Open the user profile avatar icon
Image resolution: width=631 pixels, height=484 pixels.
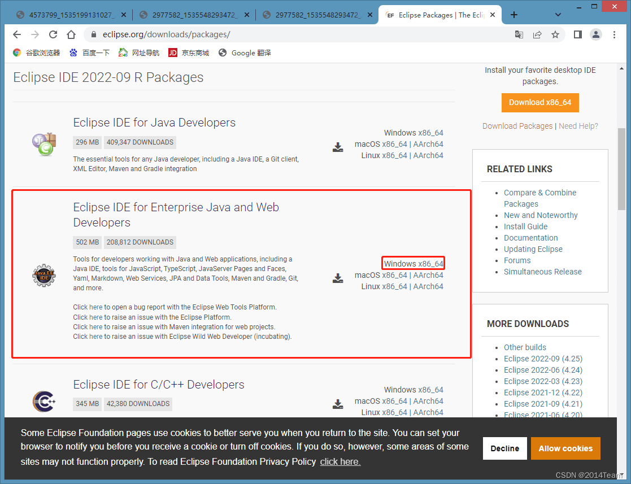[x=596, y=34]
